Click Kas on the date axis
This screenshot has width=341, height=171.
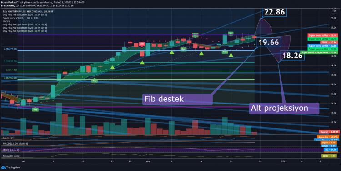tap(23, 161)
